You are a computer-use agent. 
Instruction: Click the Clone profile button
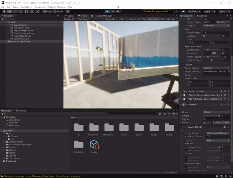pyautogui.click(x=225, y=123)
